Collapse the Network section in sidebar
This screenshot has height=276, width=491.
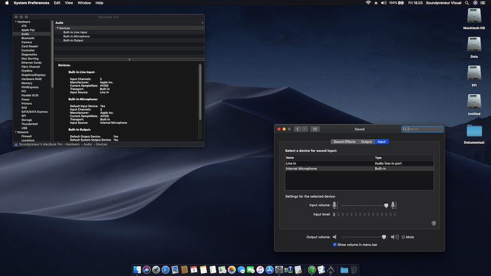pos(15,132)
